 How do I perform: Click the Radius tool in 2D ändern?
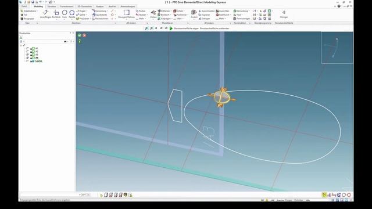[141, 11]
